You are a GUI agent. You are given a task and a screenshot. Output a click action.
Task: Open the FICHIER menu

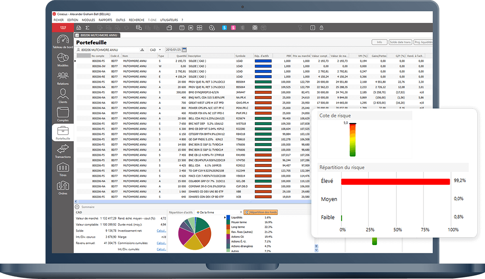pos(59,20)
